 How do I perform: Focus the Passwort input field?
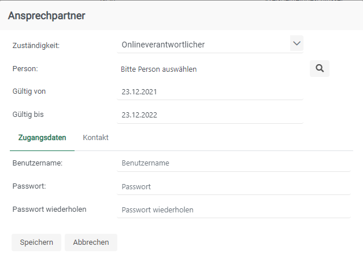[x=234, y=187]
